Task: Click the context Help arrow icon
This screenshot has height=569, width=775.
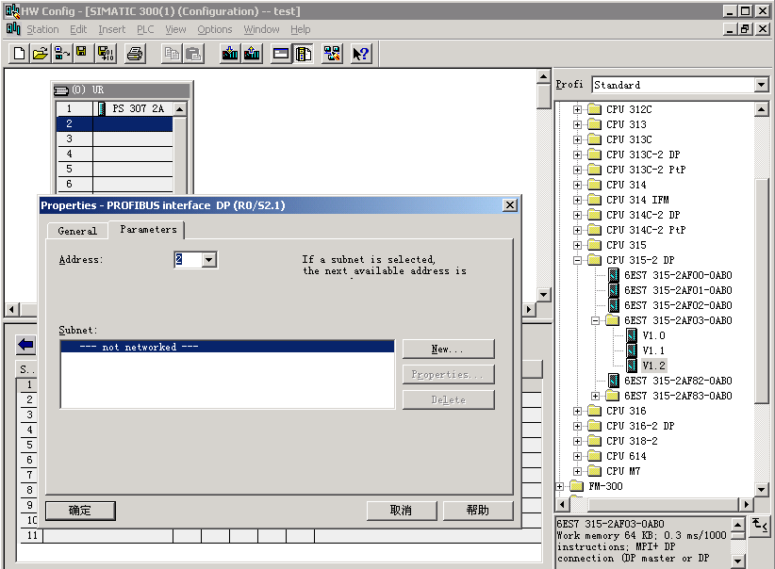Action: [361, 54]
